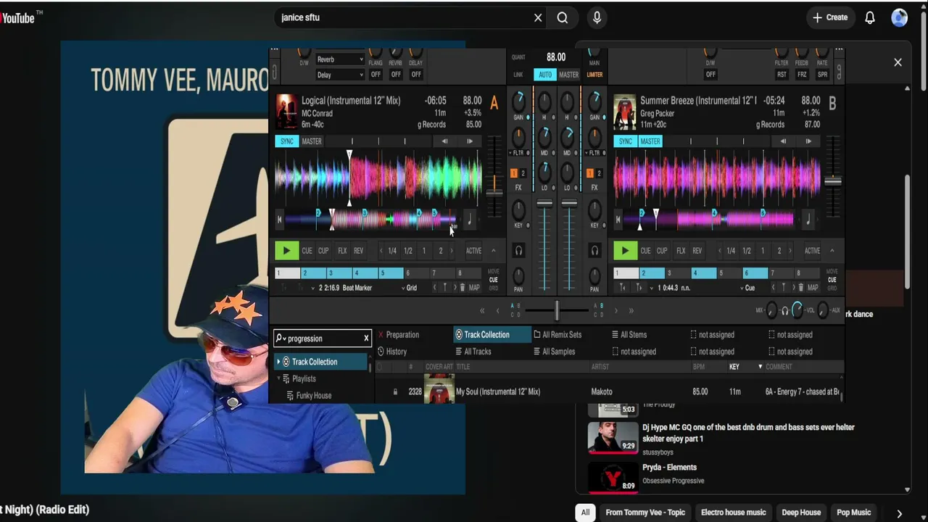928x522 pixels.
Task: Toggle the DELAY effect OFF button
Action: (416, 75)
